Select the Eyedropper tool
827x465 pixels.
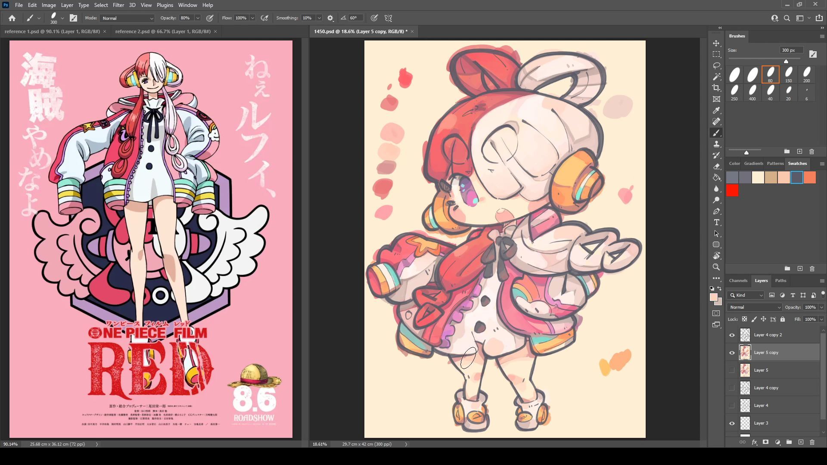click(716, 111)
